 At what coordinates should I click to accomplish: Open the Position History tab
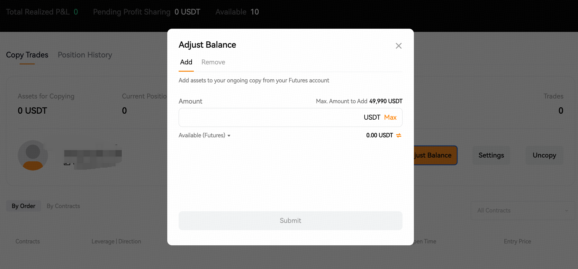(85, 55)
